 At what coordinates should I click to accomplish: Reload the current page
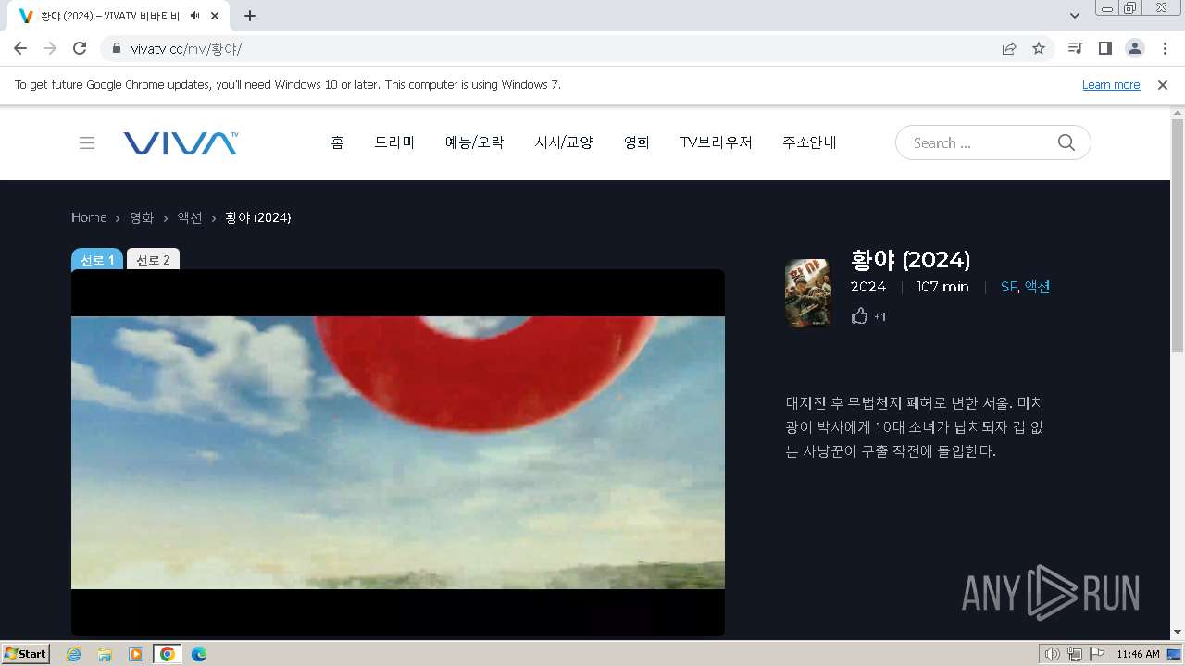coord(80,48)
